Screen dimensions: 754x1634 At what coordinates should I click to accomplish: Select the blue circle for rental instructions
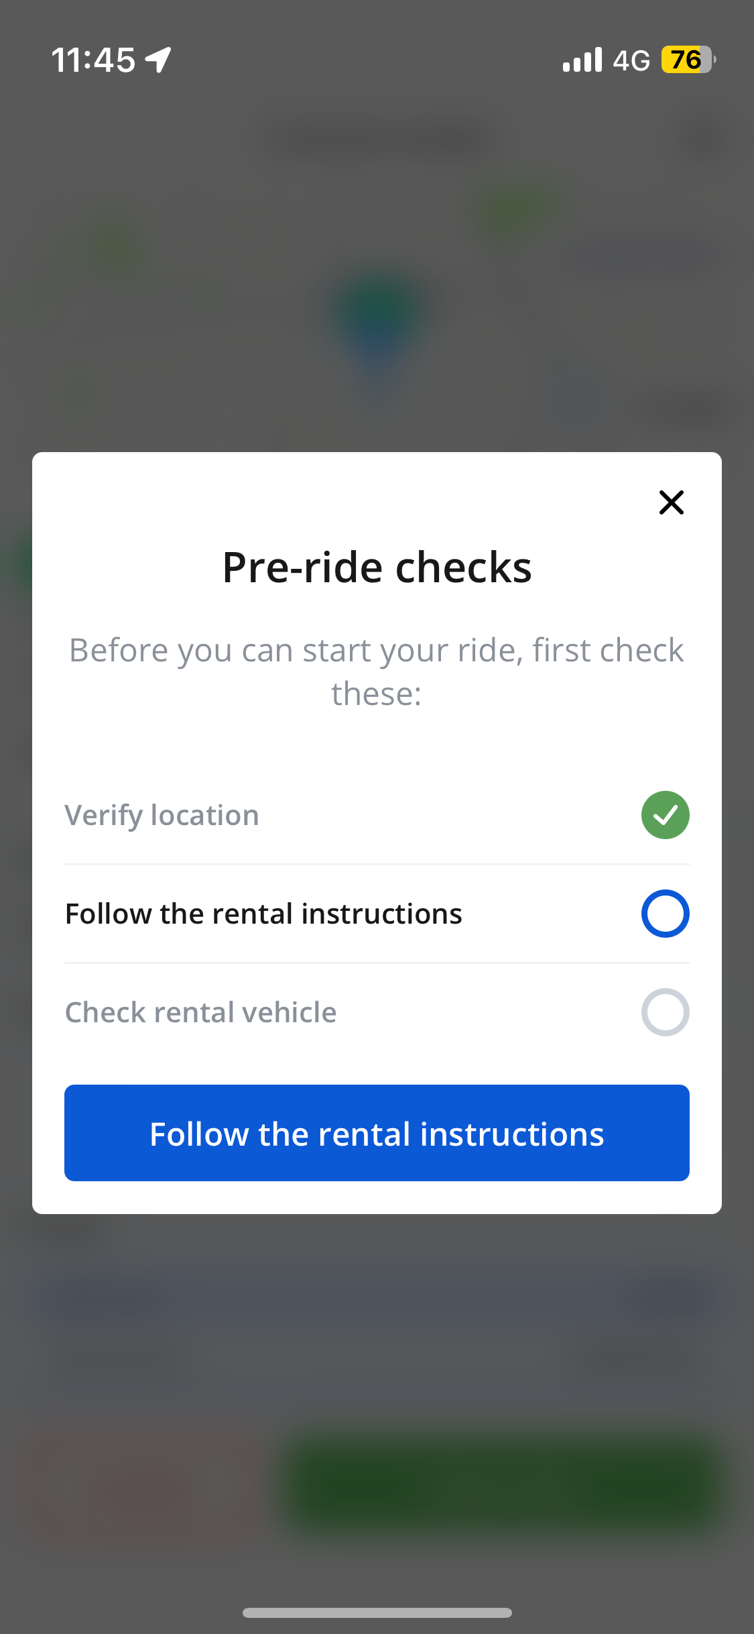pos(665,914)
